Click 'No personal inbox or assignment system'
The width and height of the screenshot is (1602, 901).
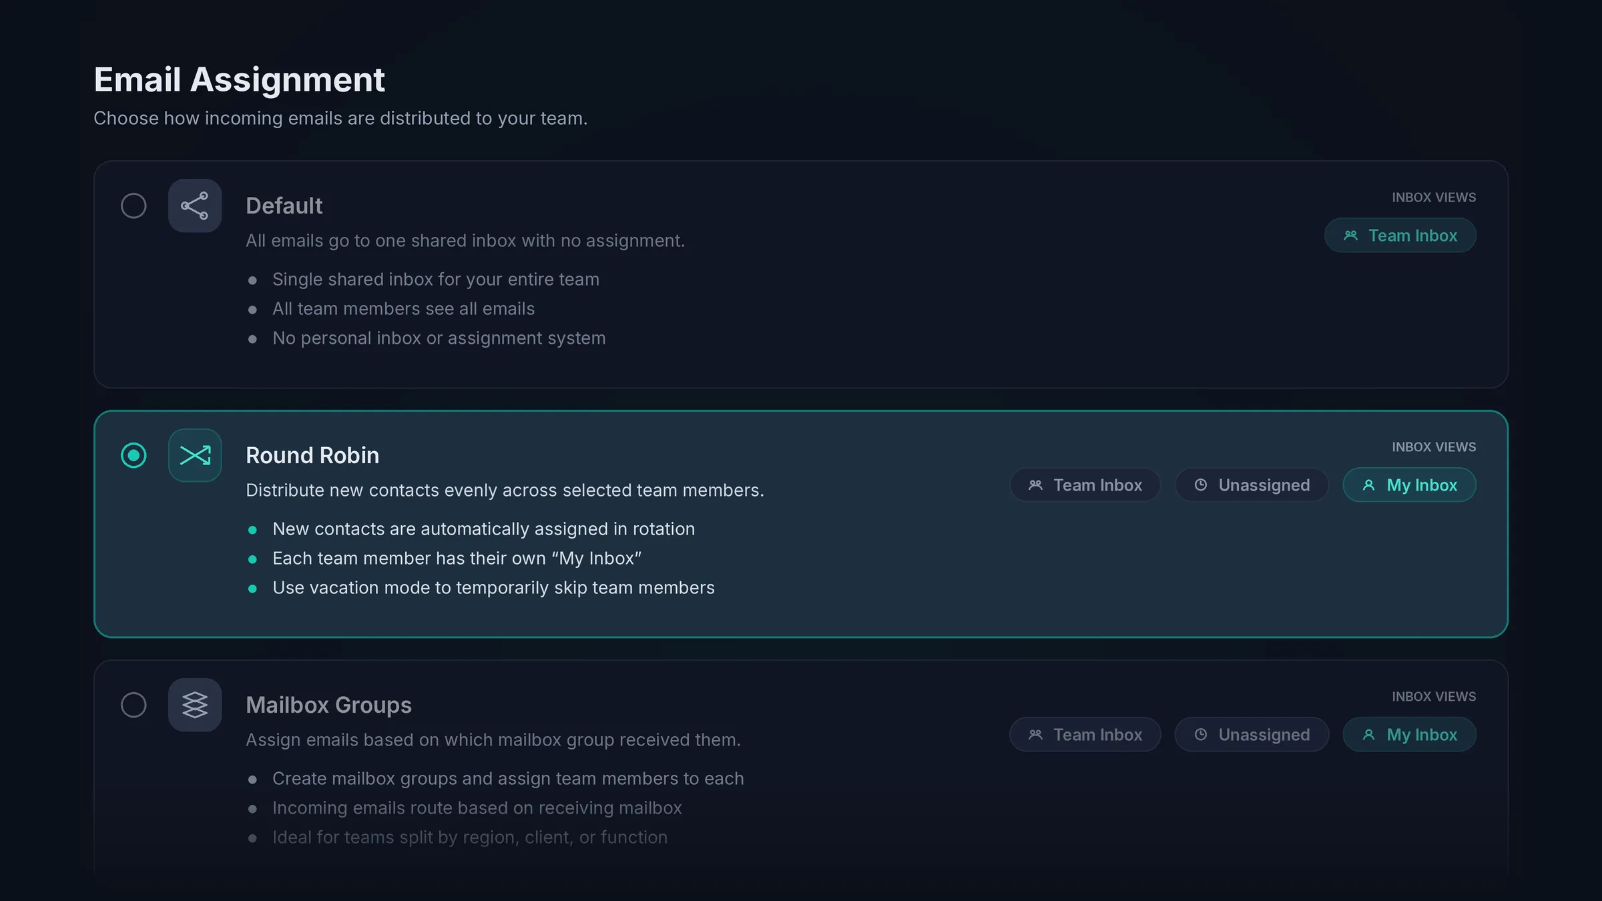439,338
